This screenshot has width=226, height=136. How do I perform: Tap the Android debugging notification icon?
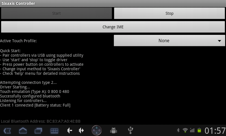click(114, 130)
